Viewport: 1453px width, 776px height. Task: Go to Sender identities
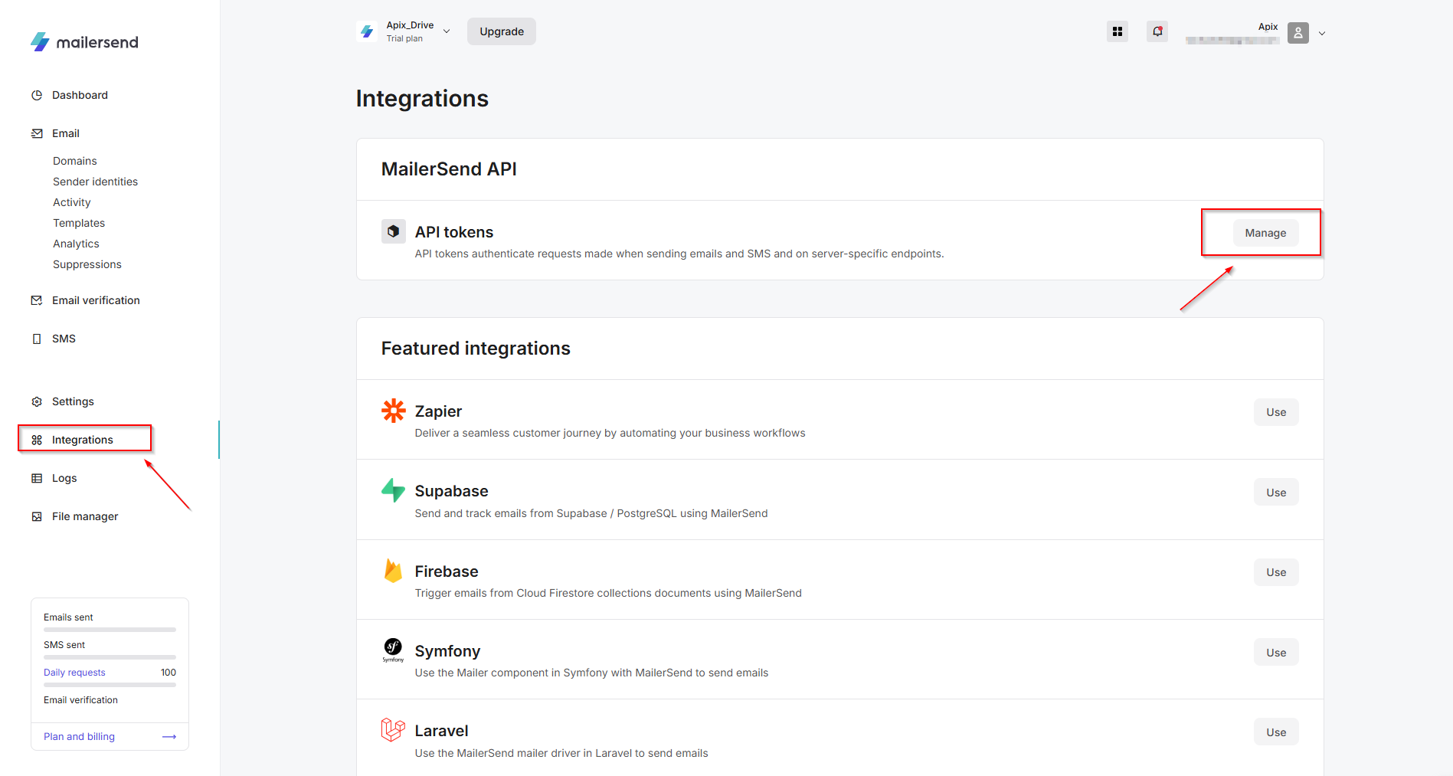tap(96, 182)
